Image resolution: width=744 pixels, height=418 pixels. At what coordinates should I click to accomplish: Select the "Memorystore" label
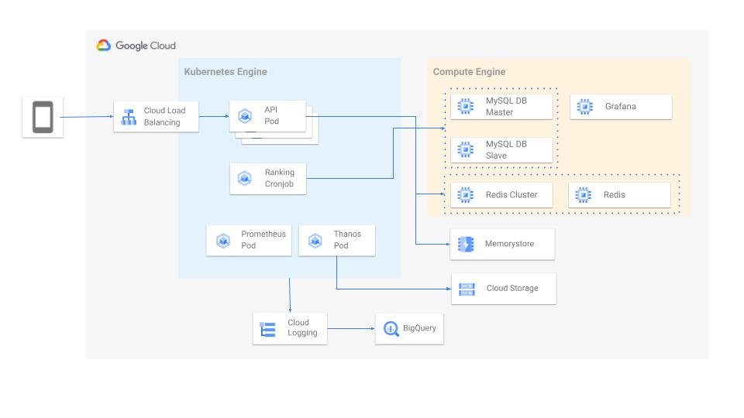tap(509, 244)
